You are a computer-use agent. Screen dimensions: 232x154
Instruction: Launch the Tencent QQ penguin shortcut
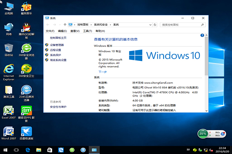(26, 31)
